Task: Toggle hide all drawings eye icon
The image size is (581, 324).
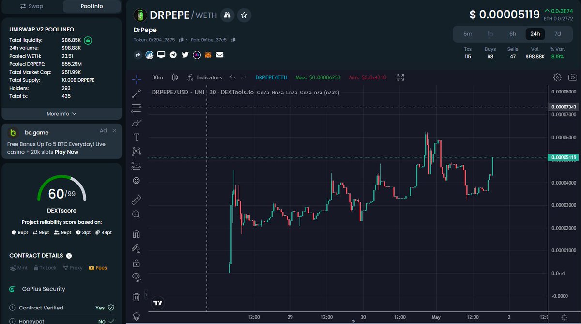Action: click(x=137, y=277)
